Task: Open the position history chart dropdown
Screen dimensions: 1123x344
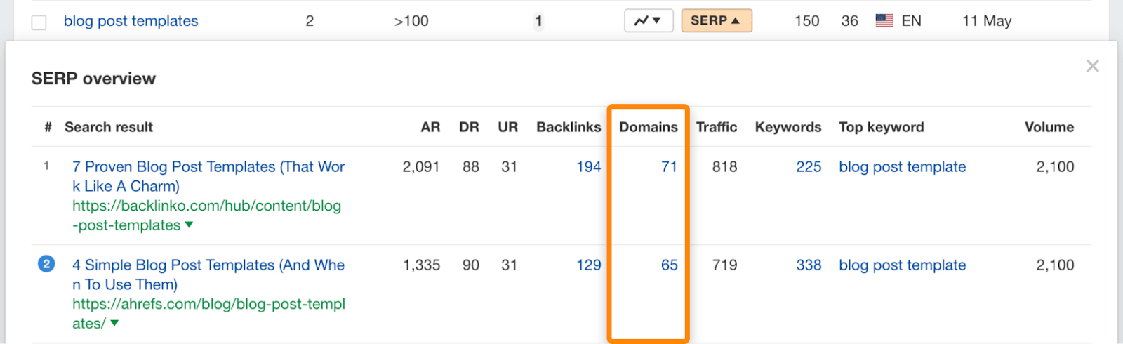Action: [648, 21]
